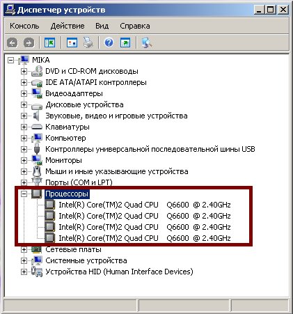Open the Справка menu
The width and height of the screenshot is (293, 314).
(x=135, y=26)
